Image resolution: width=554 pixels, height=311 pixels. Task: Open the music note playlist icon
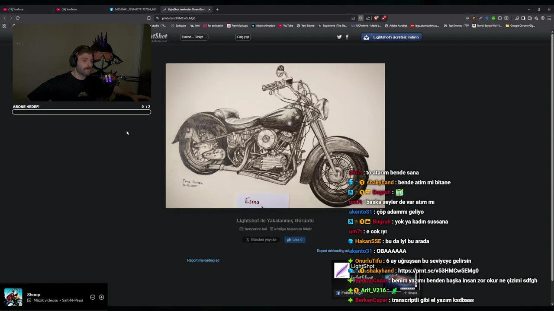pos(517,18)
